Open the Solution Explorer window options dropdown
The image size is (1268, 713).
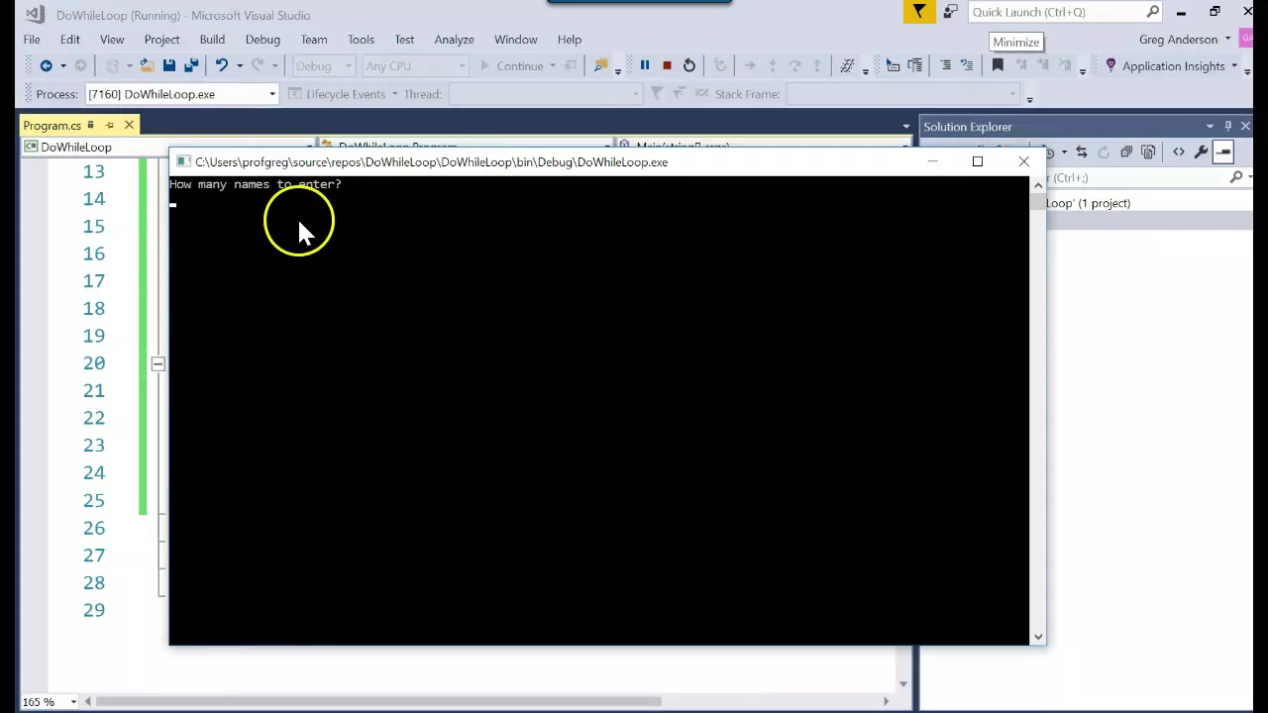point(1210,127)
